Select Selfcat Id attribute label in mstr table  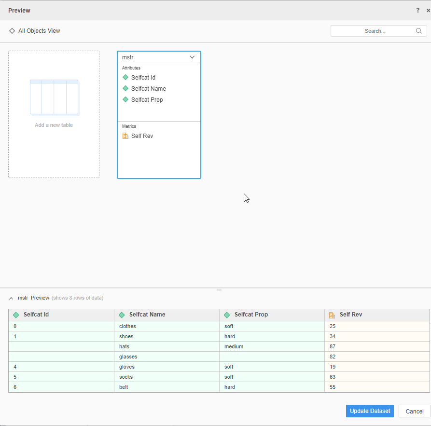tap(143, 78)
